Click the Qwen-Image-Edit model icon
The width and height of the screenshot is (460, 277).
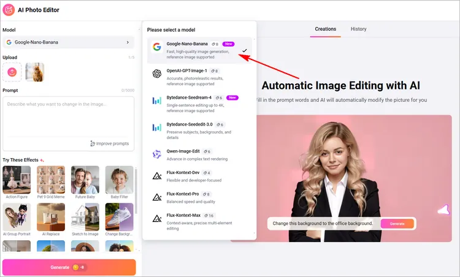pos(156,153)
